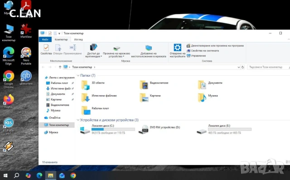Click the 'Свойства' ribbon icon

point(46,50)
